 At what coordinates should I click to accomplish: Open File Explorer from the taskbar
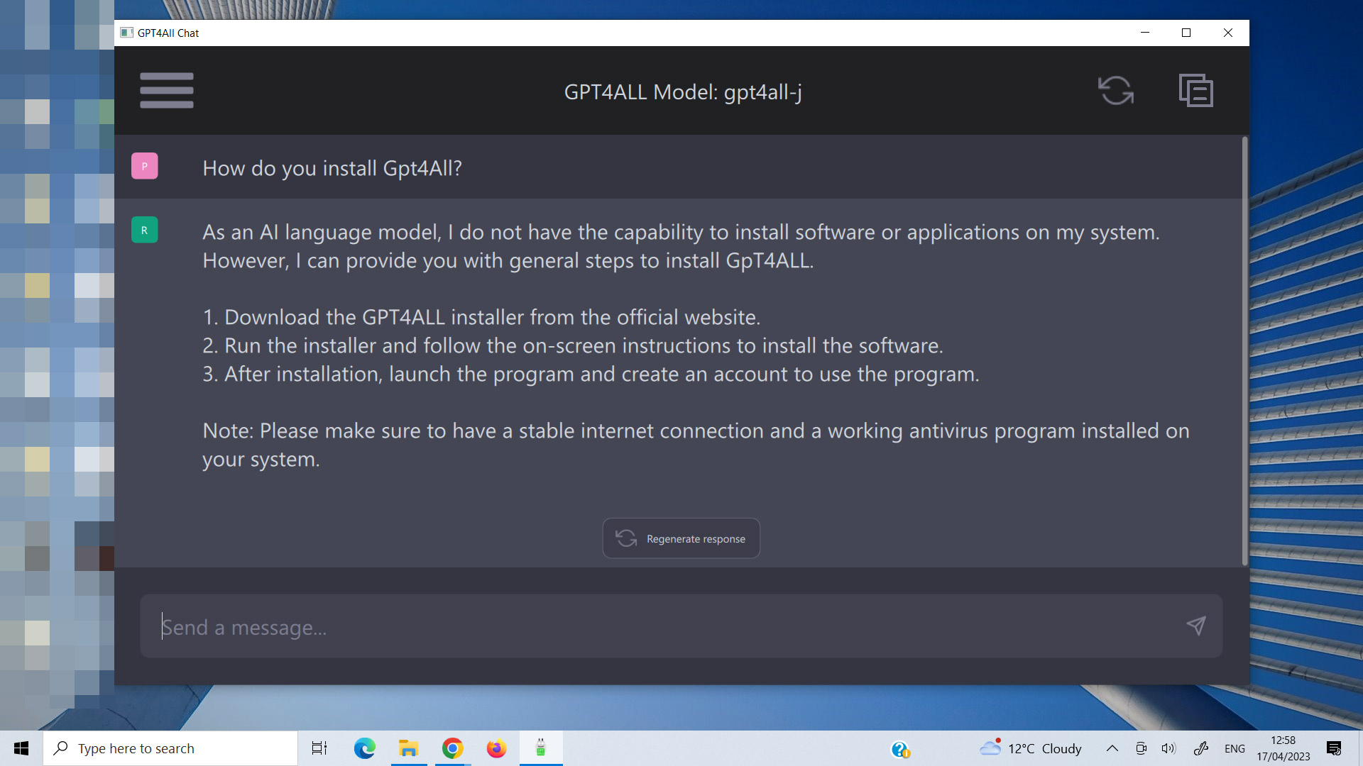(409, 748)
